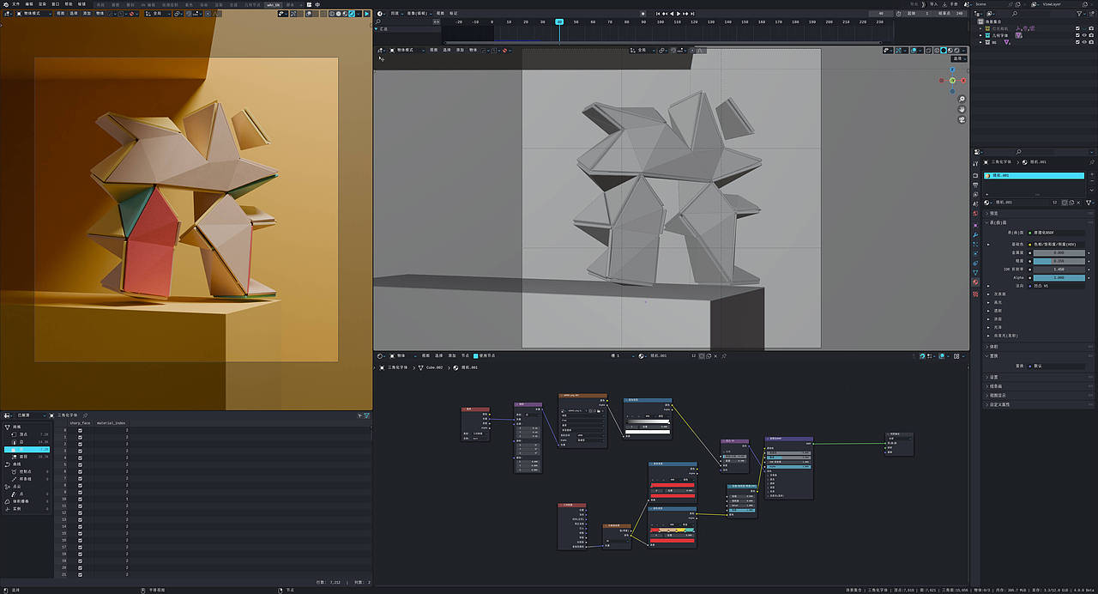The width and height of the screenshot is (1098, 594).
Task: Switch right viewport to material preview shading
Action: click(950, 51)
